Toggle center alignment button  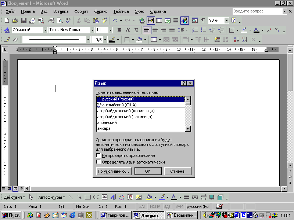[155, 30]
